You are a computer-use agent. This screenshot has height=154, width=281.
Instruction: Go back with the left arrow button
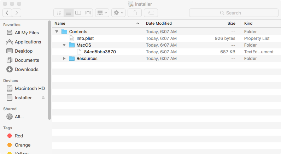pos(7,13)
